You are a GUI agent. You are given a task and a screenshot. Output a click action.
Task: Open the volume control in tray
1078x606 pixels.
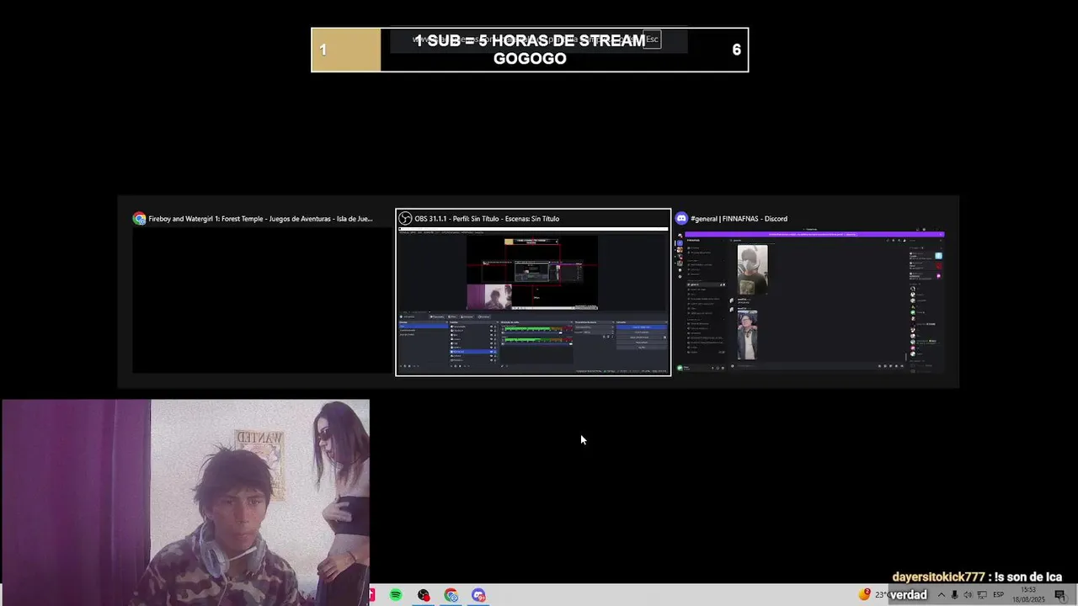pos(968,595)
